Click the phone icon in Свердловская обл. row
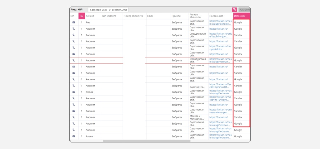Viewport: 320px width, 149px height. tap(74, 35)
